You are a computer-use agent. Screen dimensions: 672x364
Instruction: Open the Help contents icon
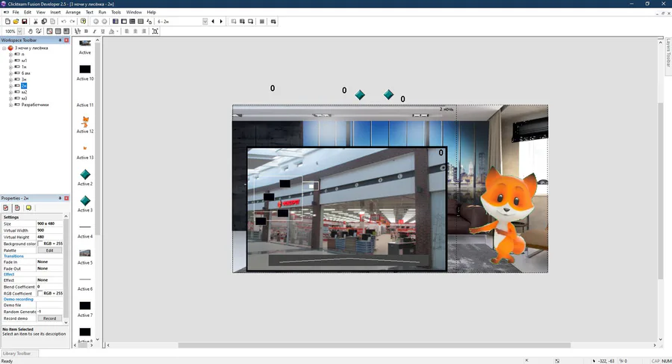83,22
